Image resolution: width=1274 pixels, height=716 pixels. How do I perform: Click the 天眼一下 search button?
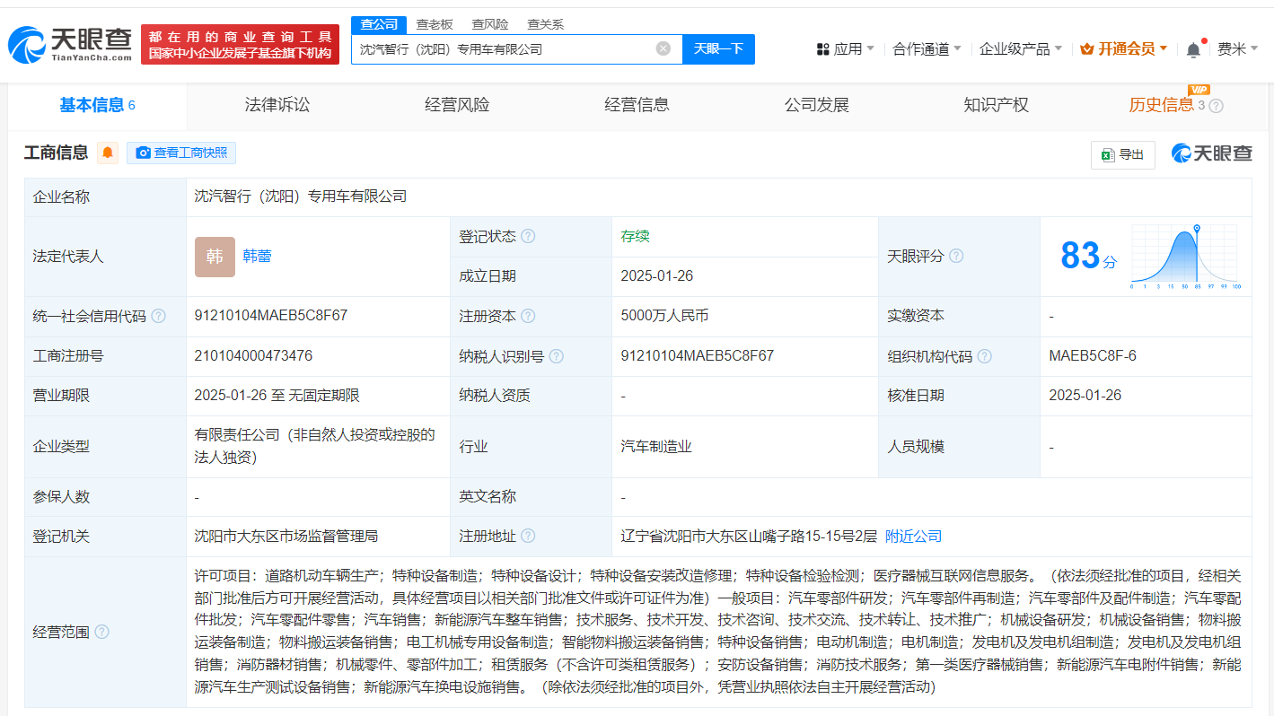(x=717, y=49)
